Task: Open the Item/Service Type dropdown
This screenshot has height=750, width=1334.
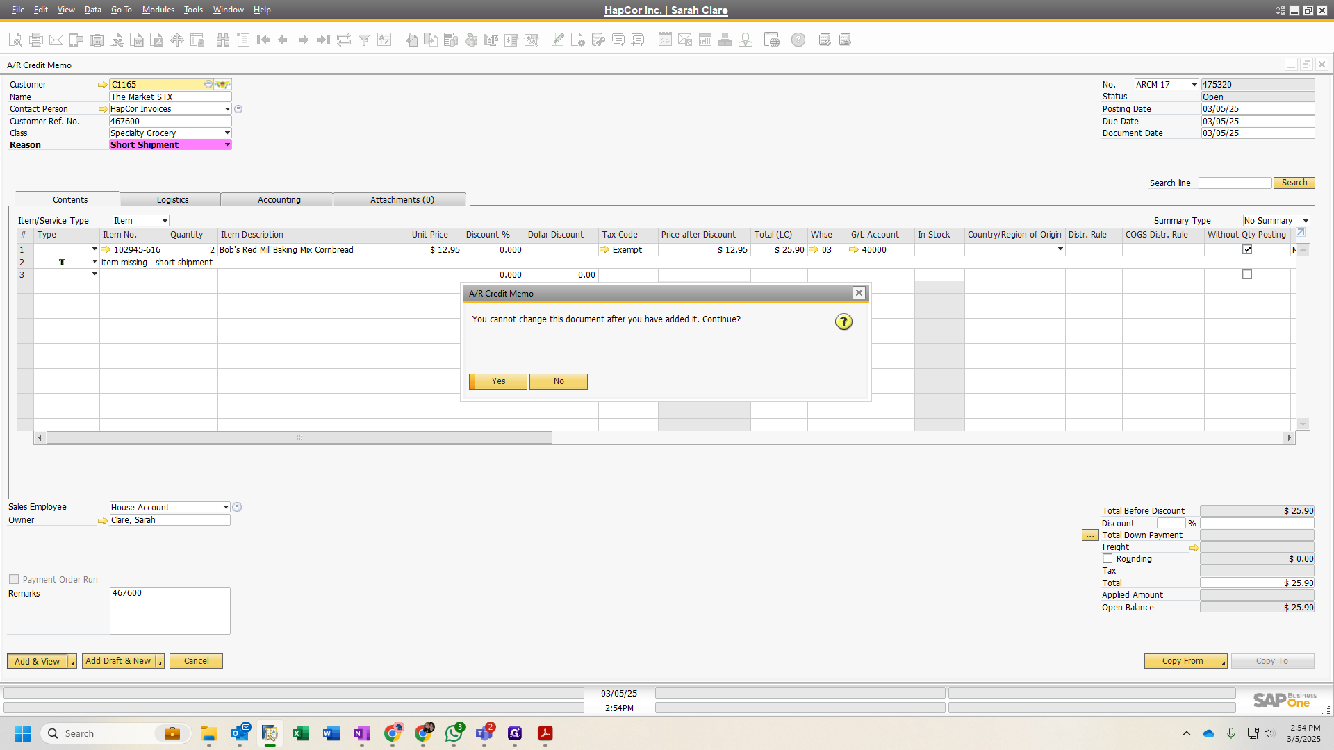Action: tap(165, 221)
